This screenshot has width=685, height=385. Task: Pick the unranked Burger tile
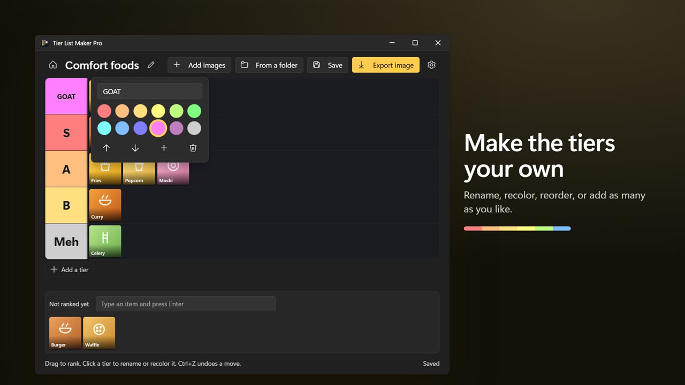(65, 333)
